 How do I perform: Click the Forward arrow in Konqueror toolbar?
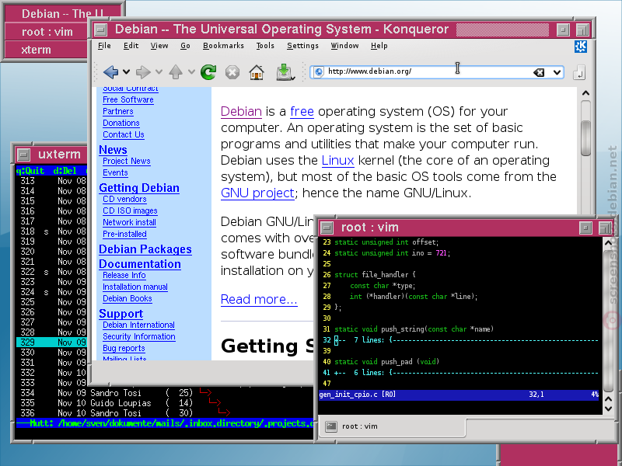point(143,72)
